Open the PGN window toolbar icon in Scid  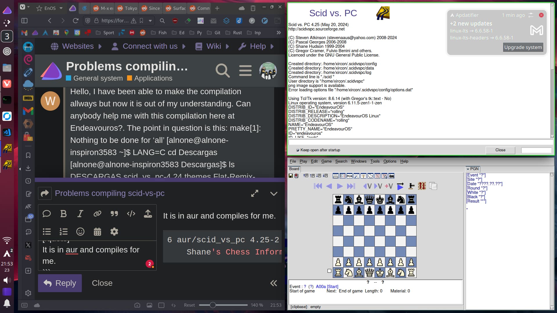(350, 176)
